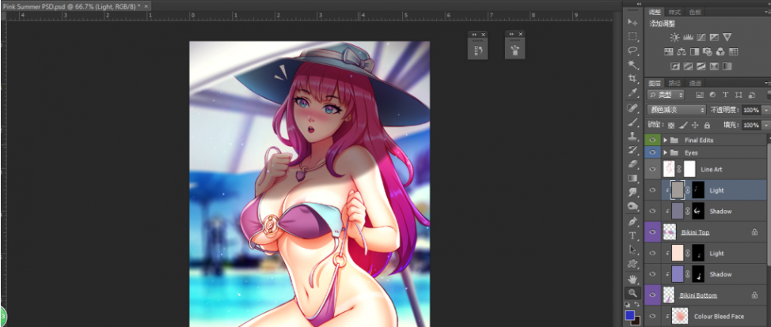This screenshot has width=771, height=327.
Task: Click the foreground blue color swatch
Action: point(629,315)
